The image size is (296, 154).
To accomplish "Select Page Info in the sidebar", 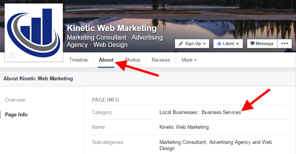I will 16,114.
